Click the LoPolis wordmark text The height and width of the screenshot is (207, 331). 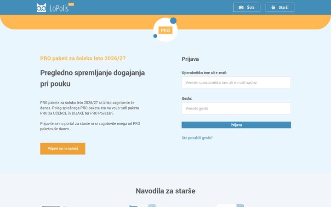click(x=59, y=8)
